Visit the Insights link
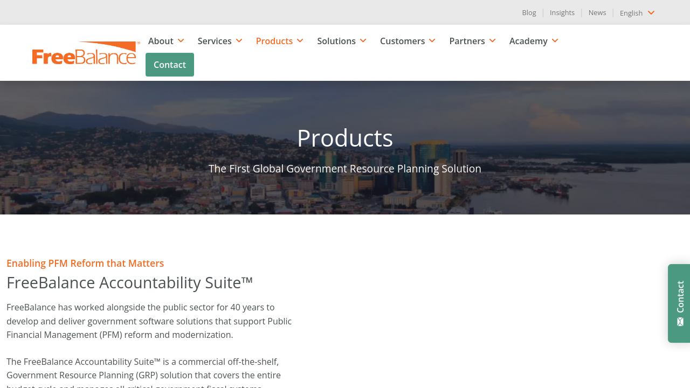The height and width of the screenshot is (388, 690). [562, 12]
